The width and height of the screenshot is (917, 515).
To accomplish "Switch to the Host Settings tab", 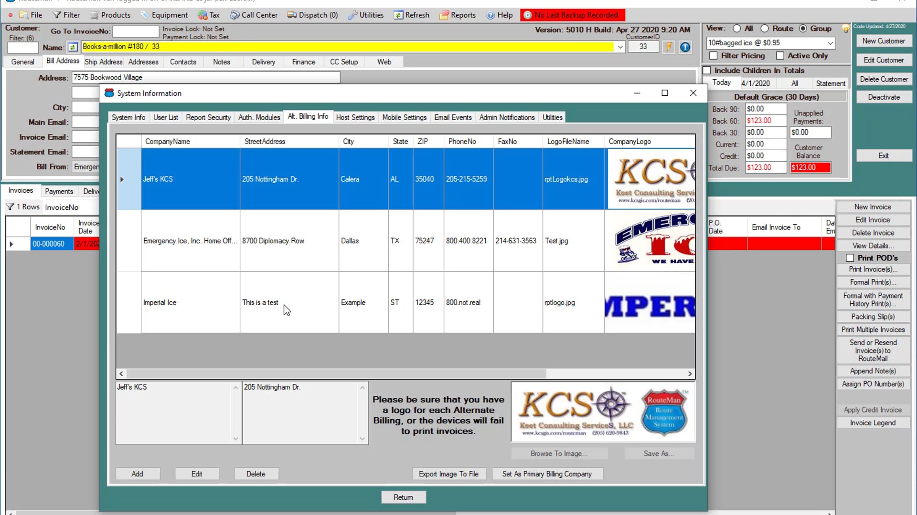I will pyautogui.click(x=355, y=117).
